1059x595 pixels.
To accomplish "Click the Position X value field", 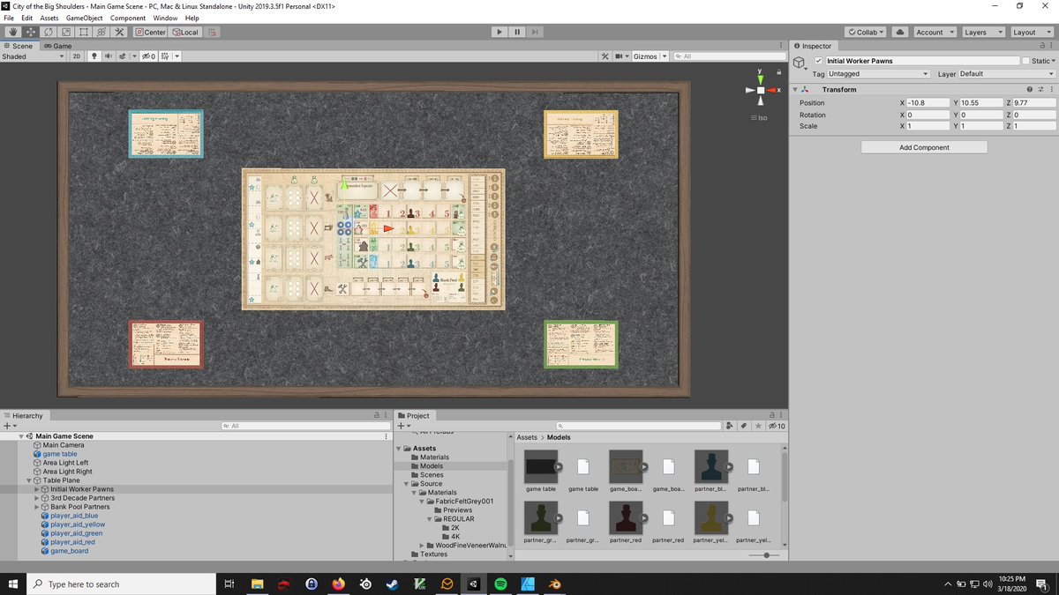I will coord(929,103).
